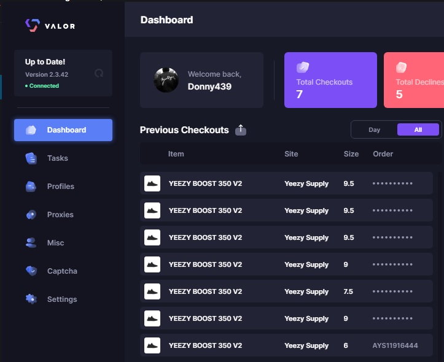Click the Misc icon in the sidebar

click(31, 242)
